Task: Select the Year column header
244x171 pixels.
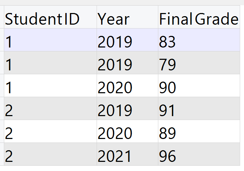Action: 114,20
